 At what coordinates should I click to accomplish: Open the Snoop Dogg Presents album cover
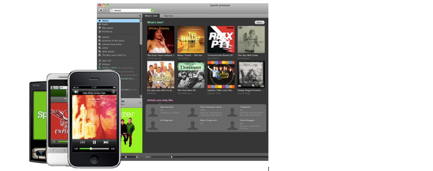click(x=251, y=75)
